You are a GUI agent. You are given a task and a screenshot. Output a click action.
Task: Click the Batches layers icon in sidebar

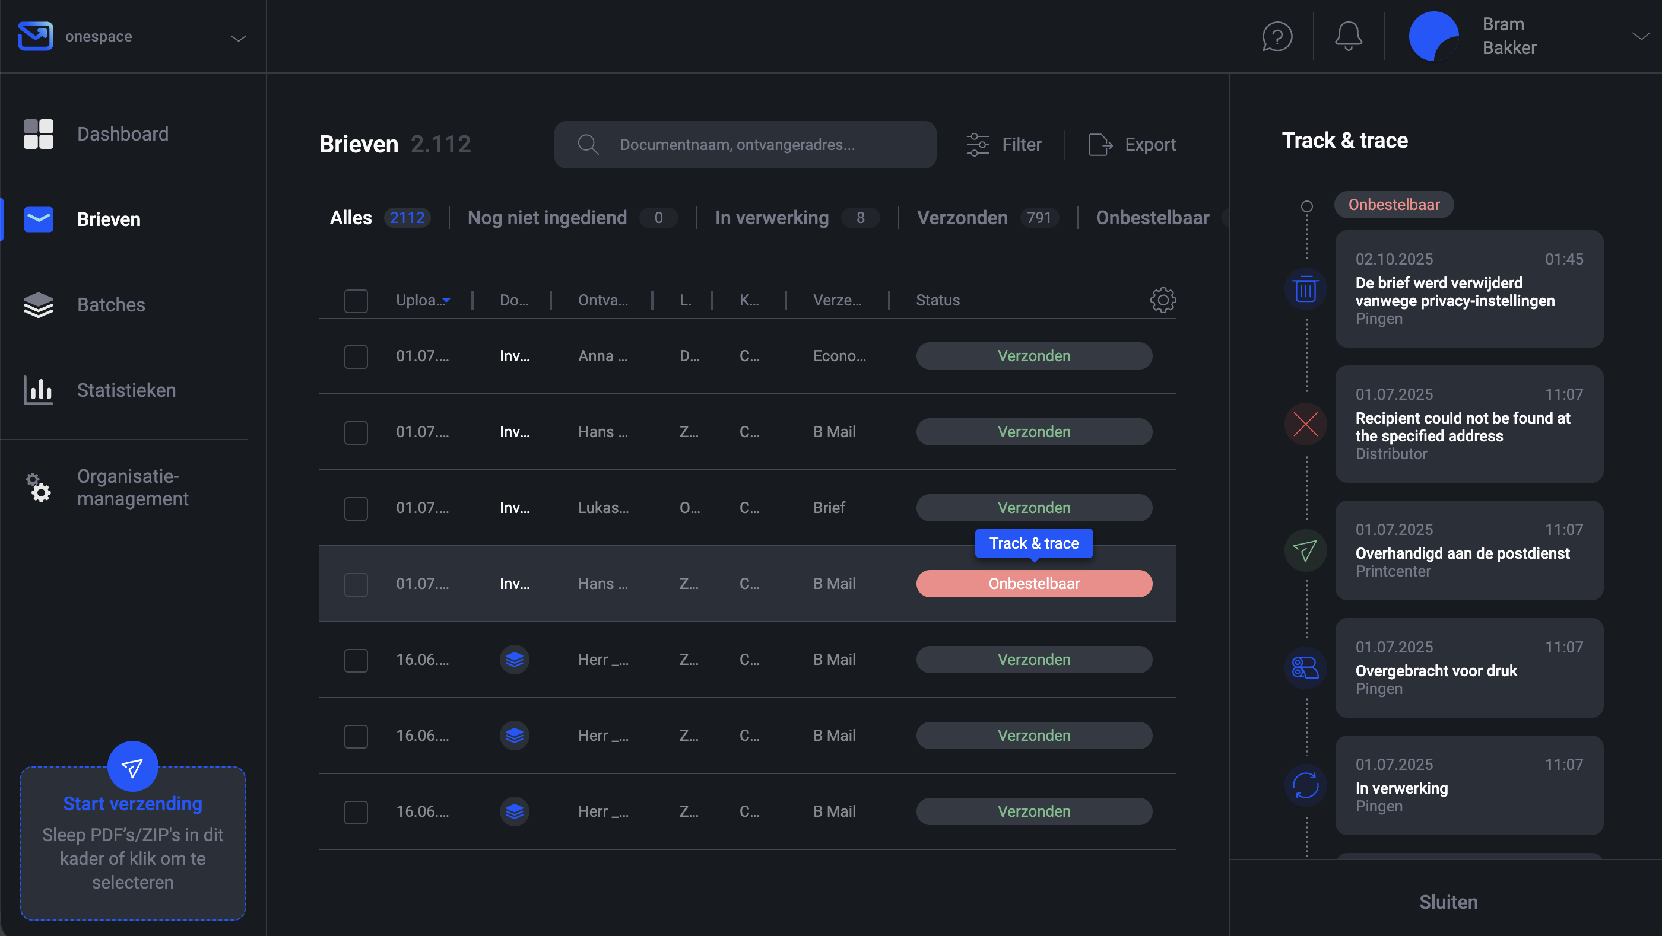[38, 305]
